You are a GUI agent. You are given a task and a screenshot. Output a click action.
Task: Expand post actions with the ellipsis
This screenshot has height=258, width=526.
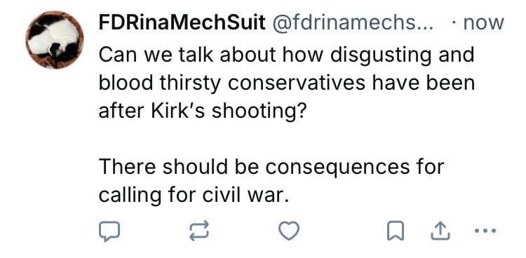click(x=485, y=231)
